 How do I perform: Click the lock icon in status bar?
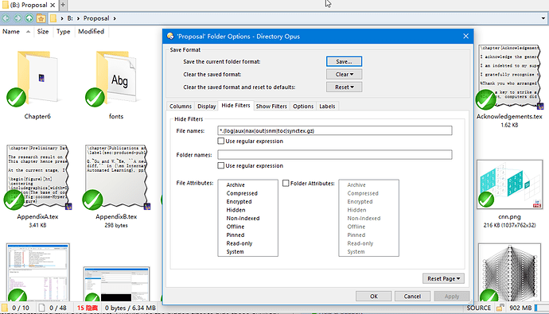click(x=500, y=308)
